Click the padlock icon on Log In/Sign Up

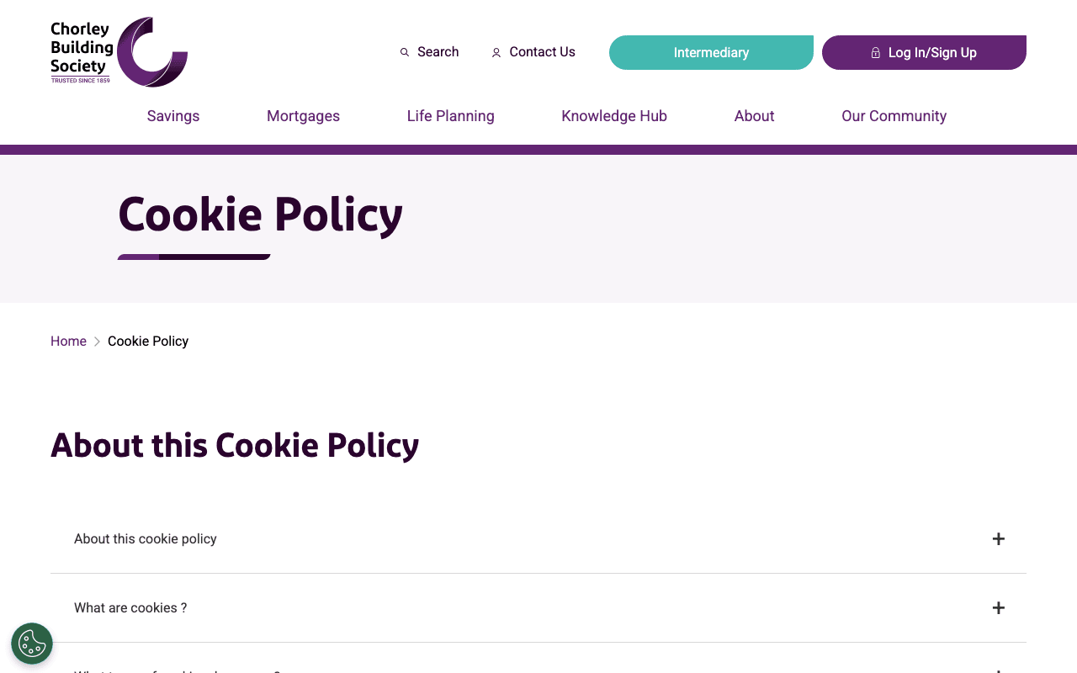point(875,52)
